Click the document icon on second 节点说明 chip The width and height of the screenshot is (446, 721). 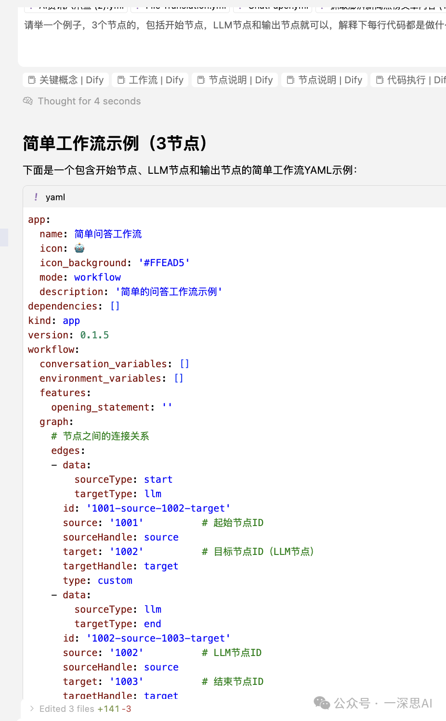tap(290, 80)
